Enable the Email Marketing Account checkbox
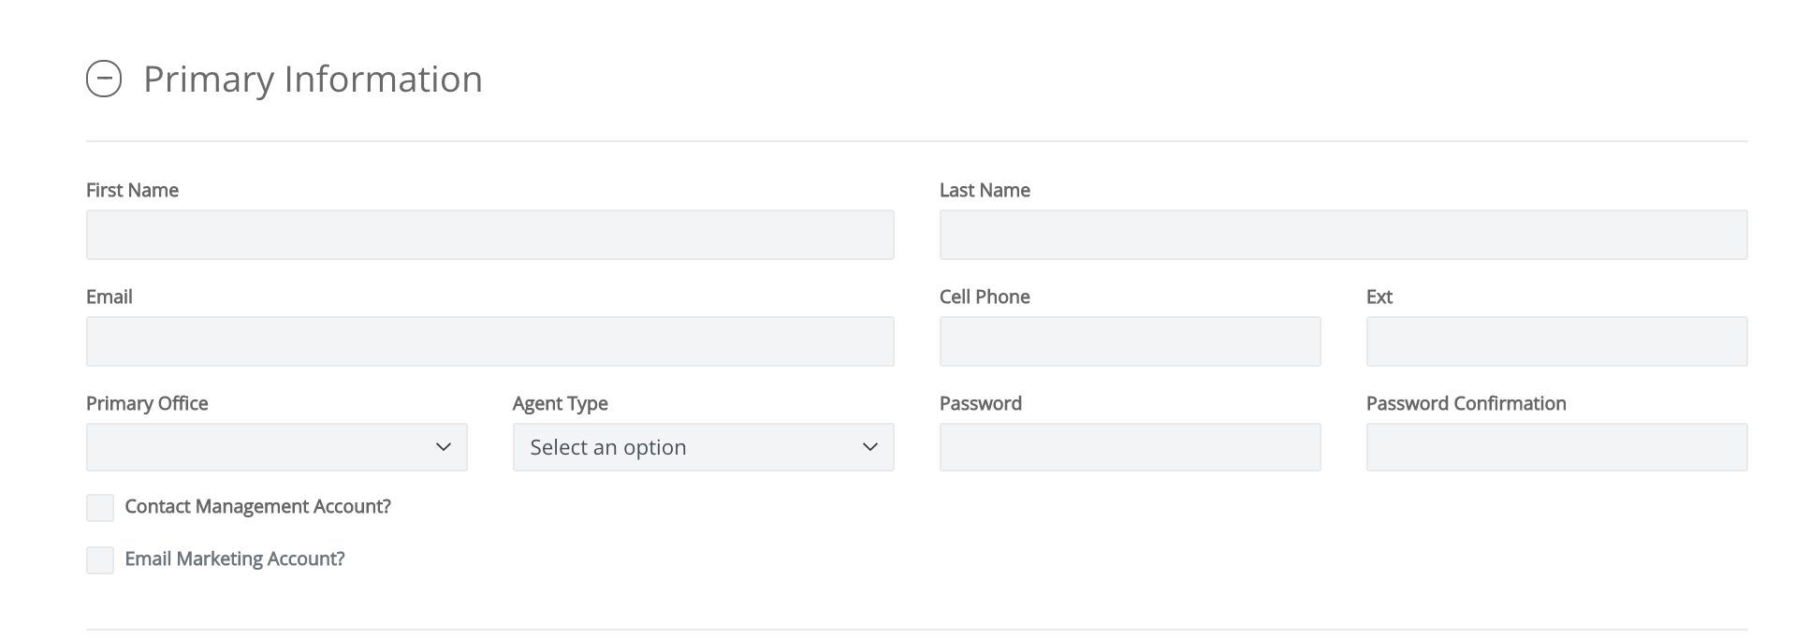 click(x=100, y=560)
